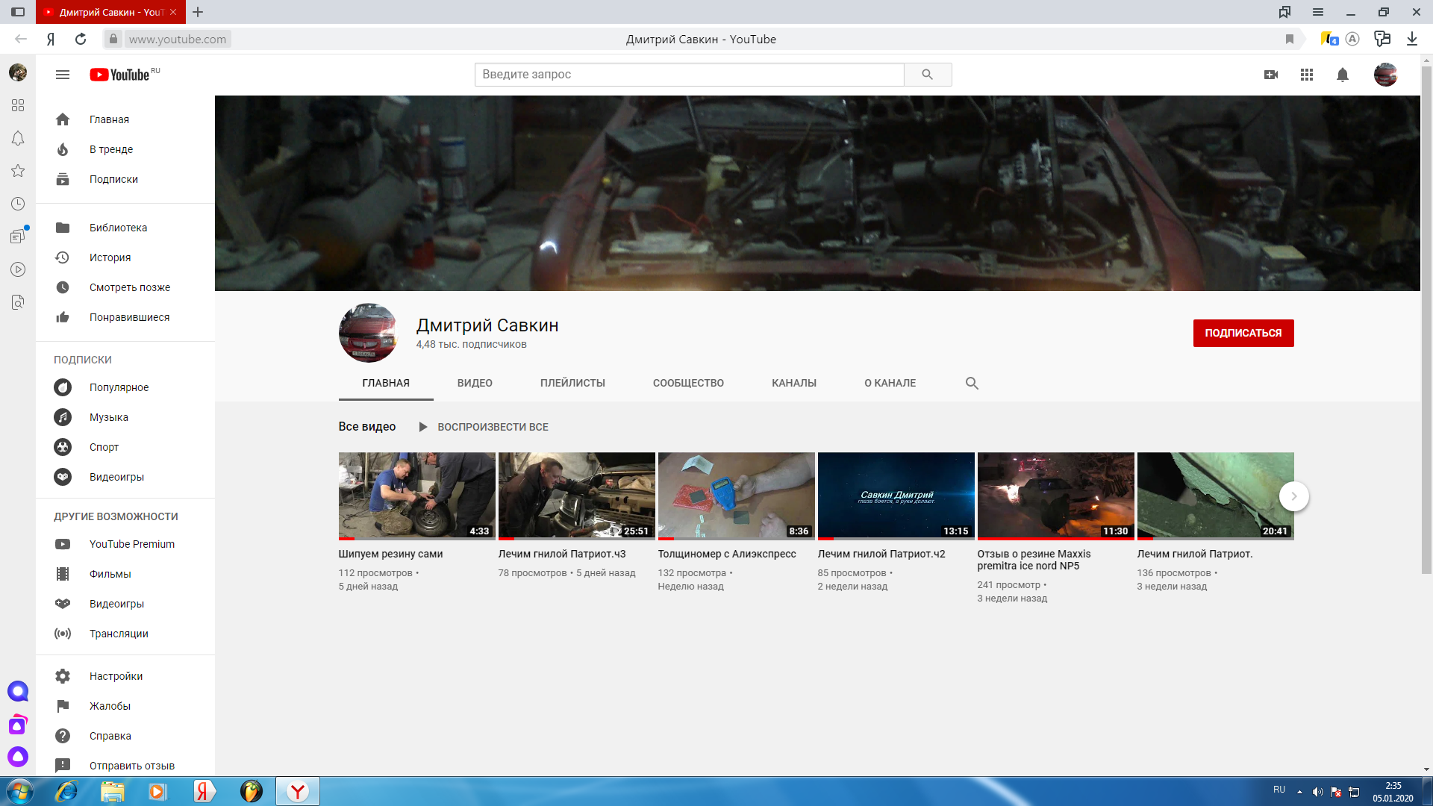The image size is (1433, 806).
Task: Open Yandex browser sidebar notifications bell
Action: click(x=18, y=138)
